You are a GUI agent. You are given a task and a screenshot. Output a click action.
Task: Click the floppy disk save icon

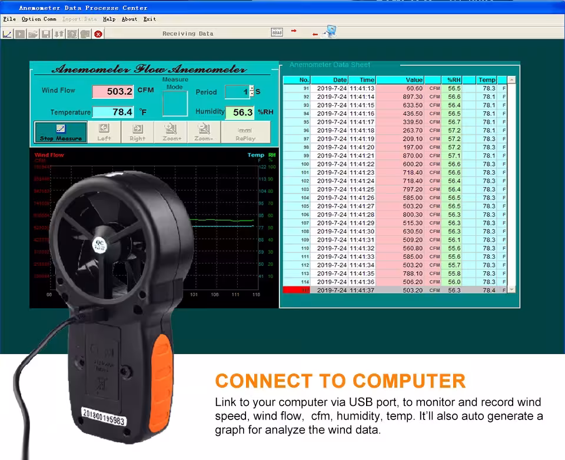[x=46, y=34]
